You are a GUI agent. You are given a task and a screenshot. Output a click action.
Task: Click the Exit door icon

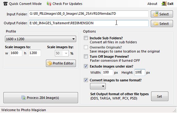click(164, 4)
